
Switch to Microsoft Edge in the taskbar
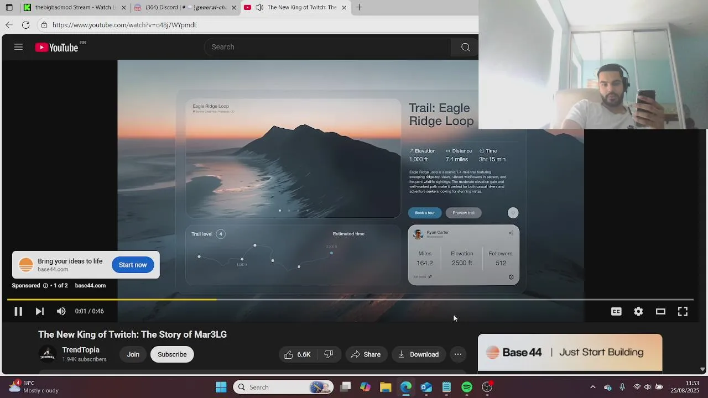coord(406,387)
